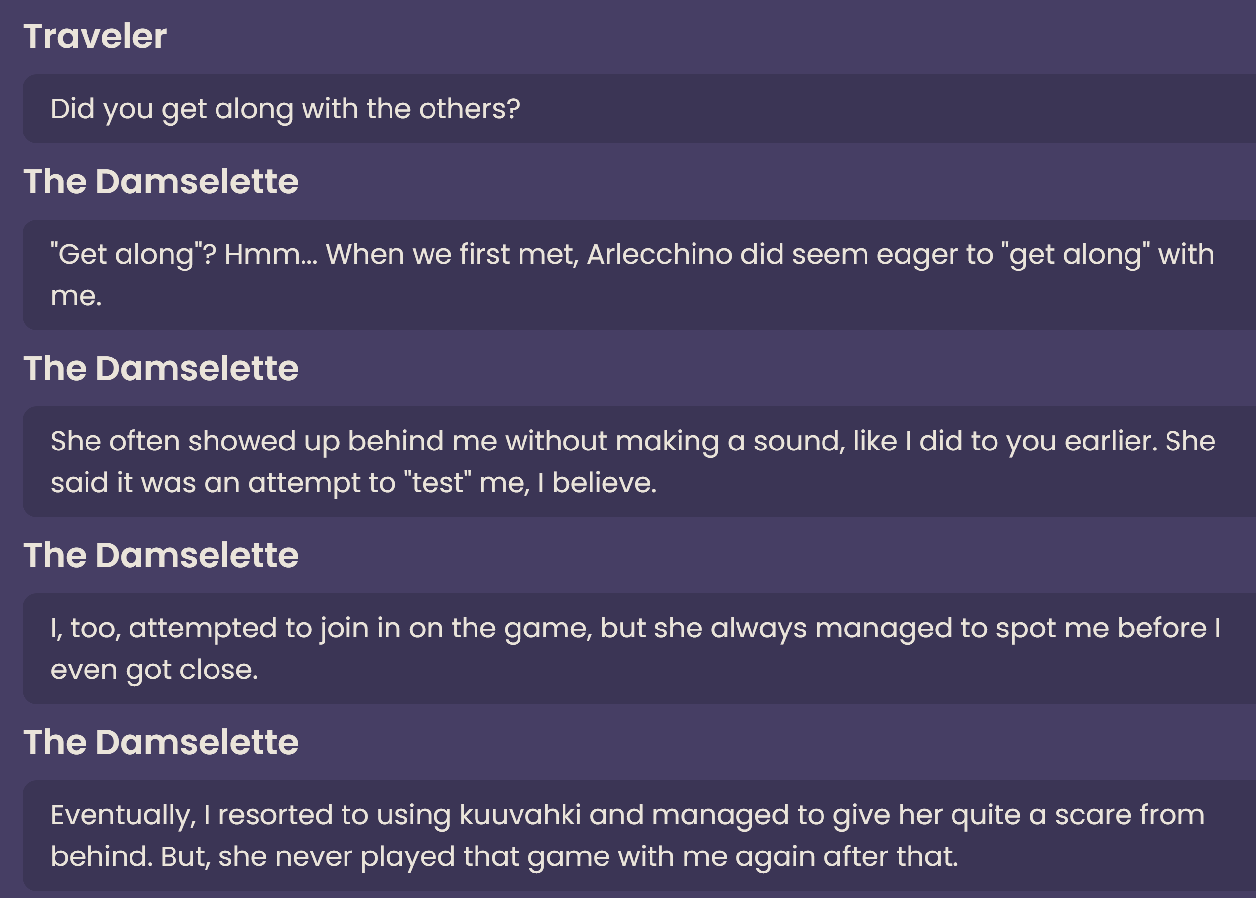The width and height of the screenshot is (1256, 898).
Task: Select the dialogue box beginning "I, too, attempted to join"
Action: pyautogui.click(x=639, y=649)
